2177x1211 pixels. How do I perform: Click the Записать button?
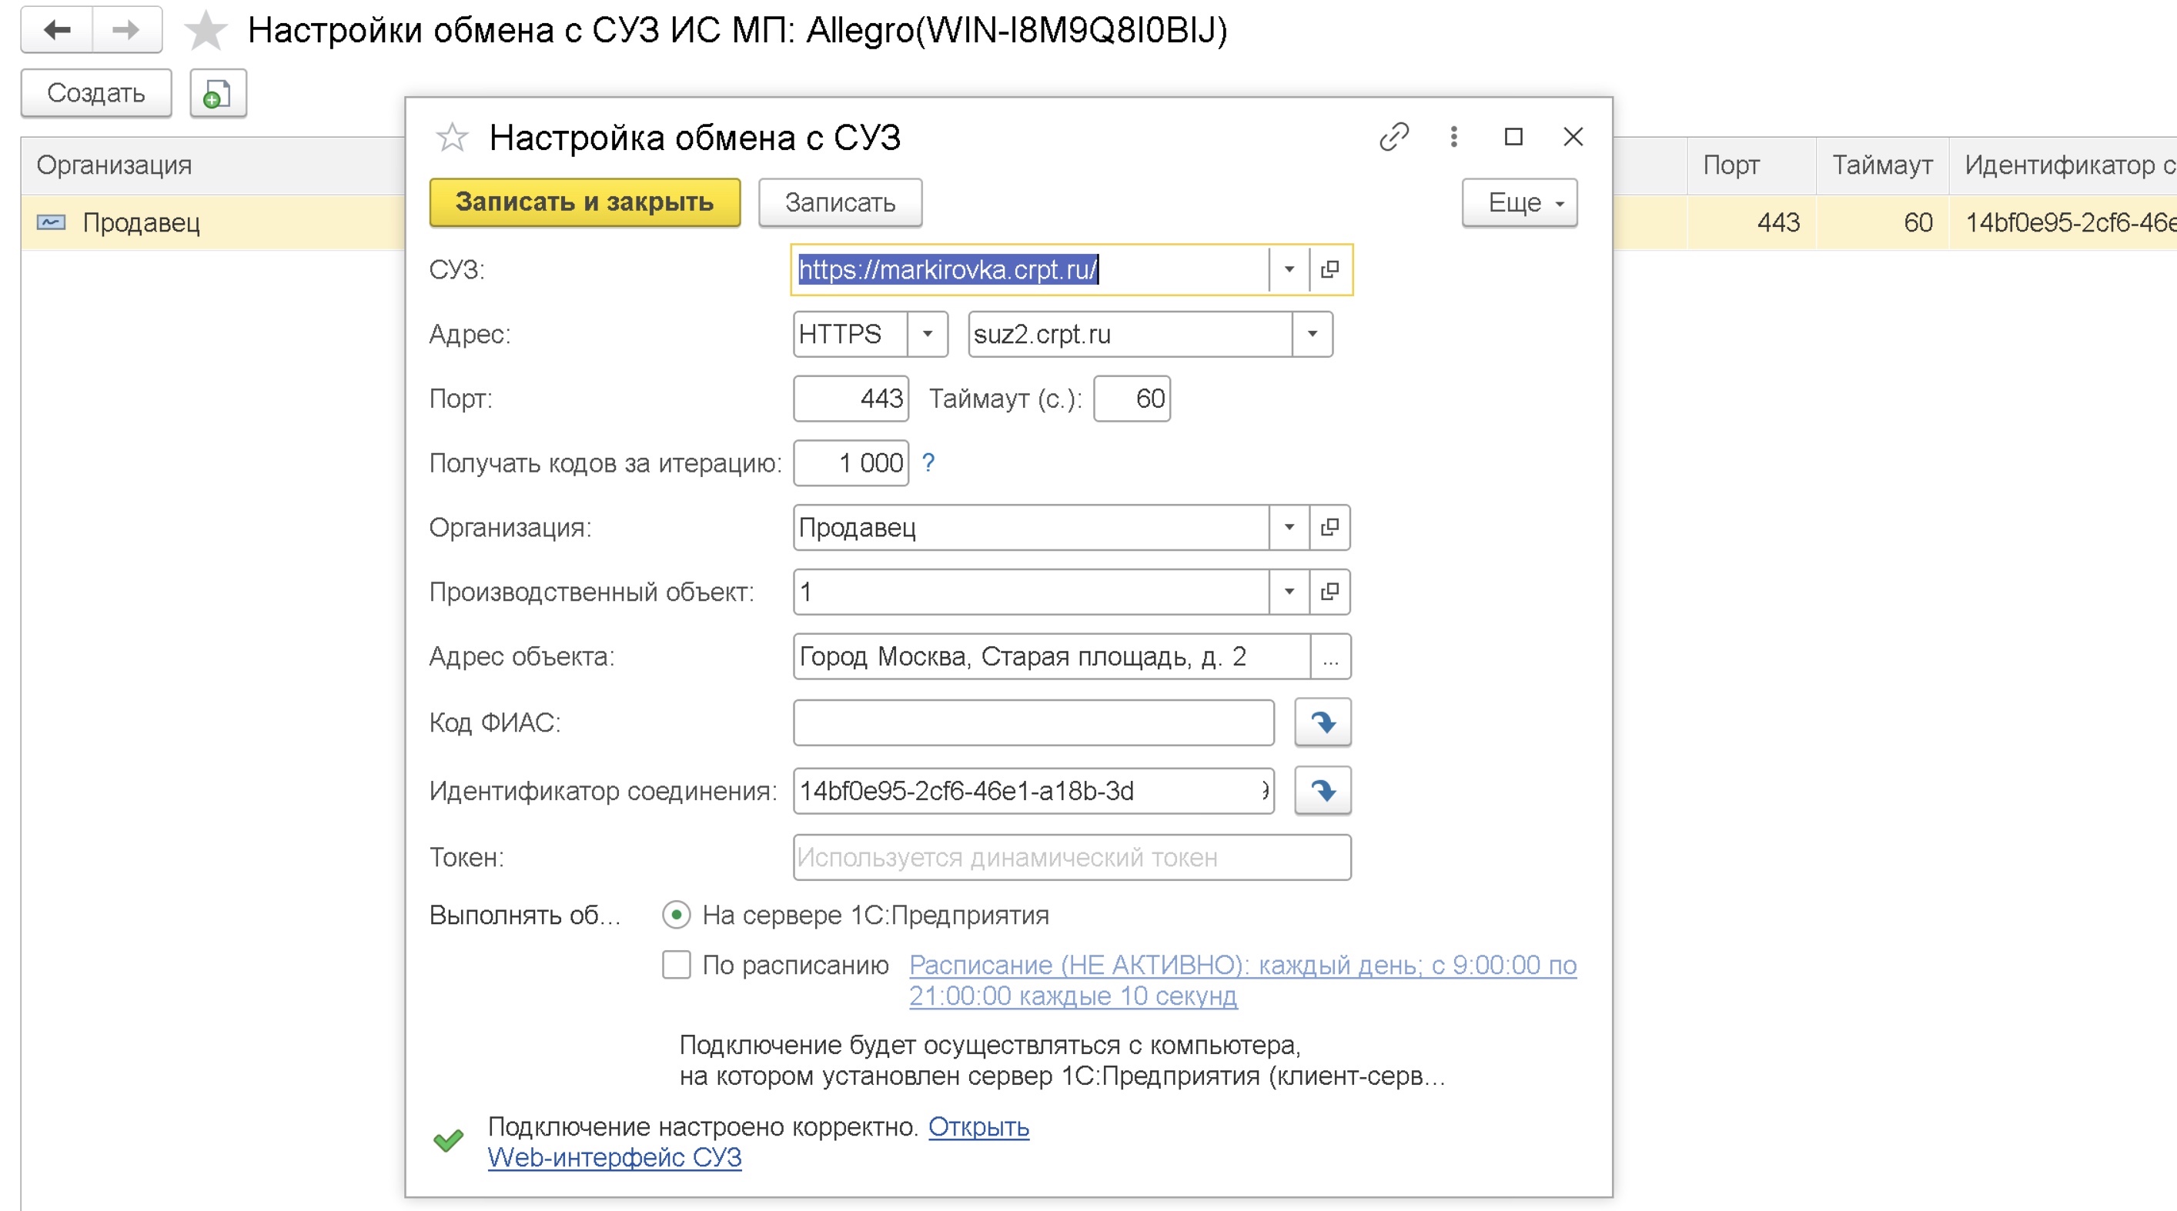[840, 202]
